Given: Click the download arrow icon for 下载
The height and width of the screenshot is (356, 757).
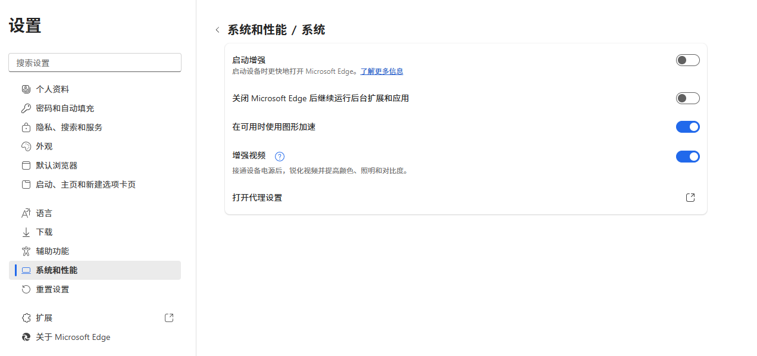Looking at the screenshot, I should [26, 232].
